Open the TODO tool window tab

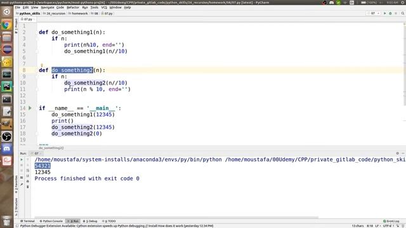pos(108,221)
